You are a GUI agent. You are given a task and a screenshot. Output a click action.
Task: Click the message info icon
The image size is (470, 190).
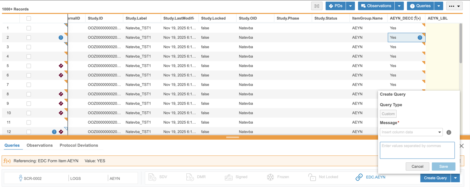pos(449,132)
